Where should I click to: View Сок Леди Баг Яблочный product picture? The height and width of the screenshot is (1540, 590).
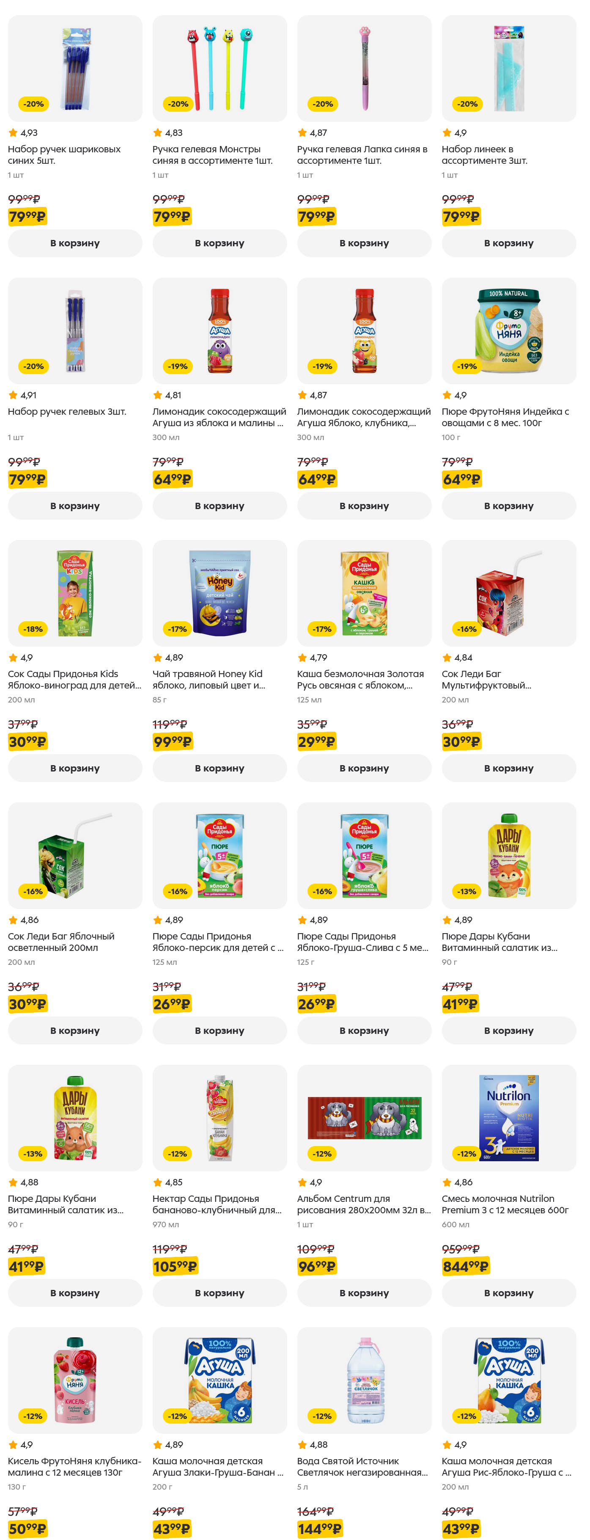click(74, 856)
